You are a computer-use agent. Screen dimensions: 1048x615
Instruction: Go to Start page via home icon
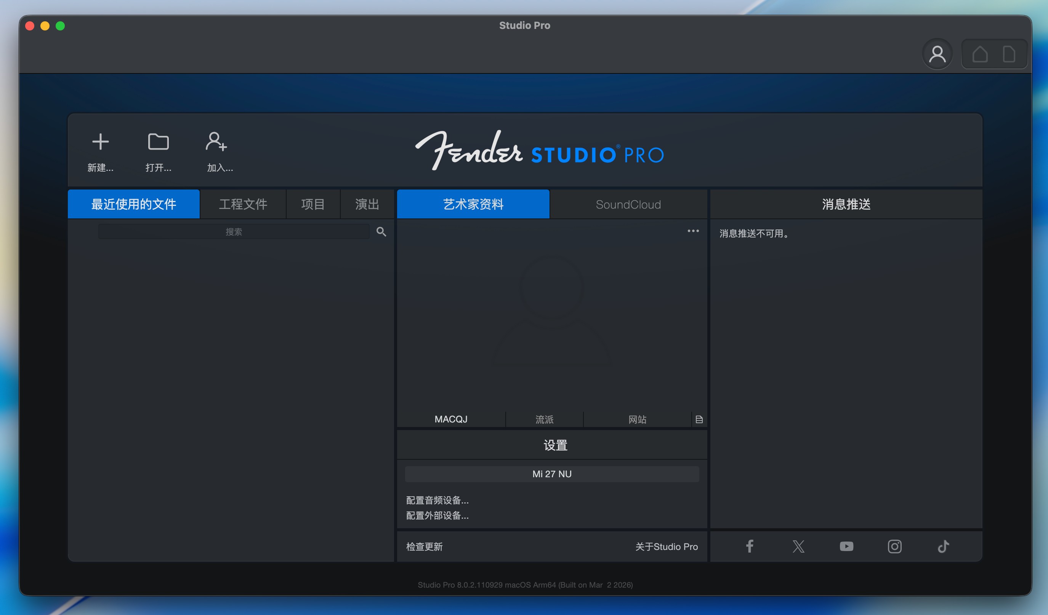click(x=980, y=54)
